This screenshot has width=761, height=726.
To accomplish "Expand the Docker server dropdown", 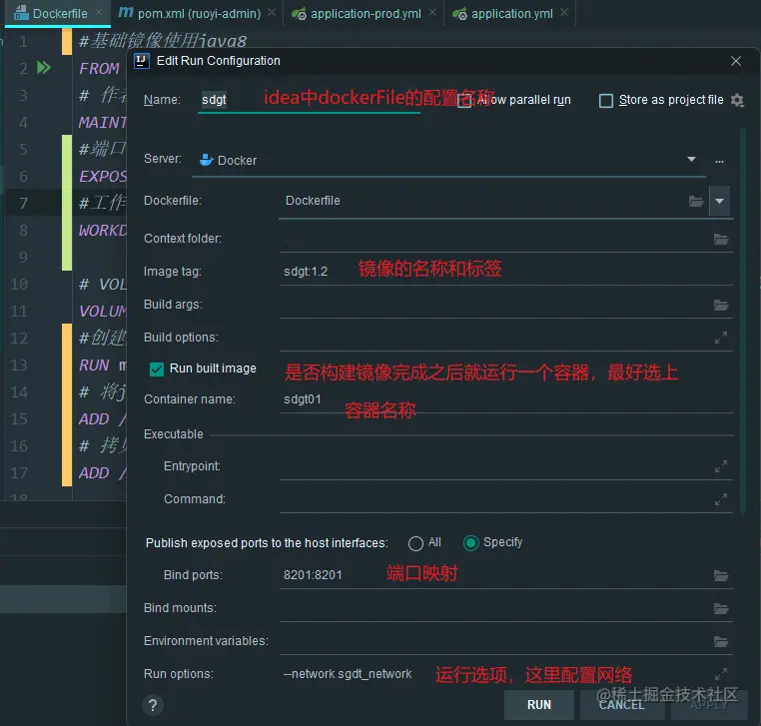I will [x=692, y=159].
